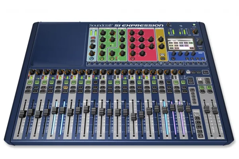Click the channel 1 fader cap

coord(23,114)
